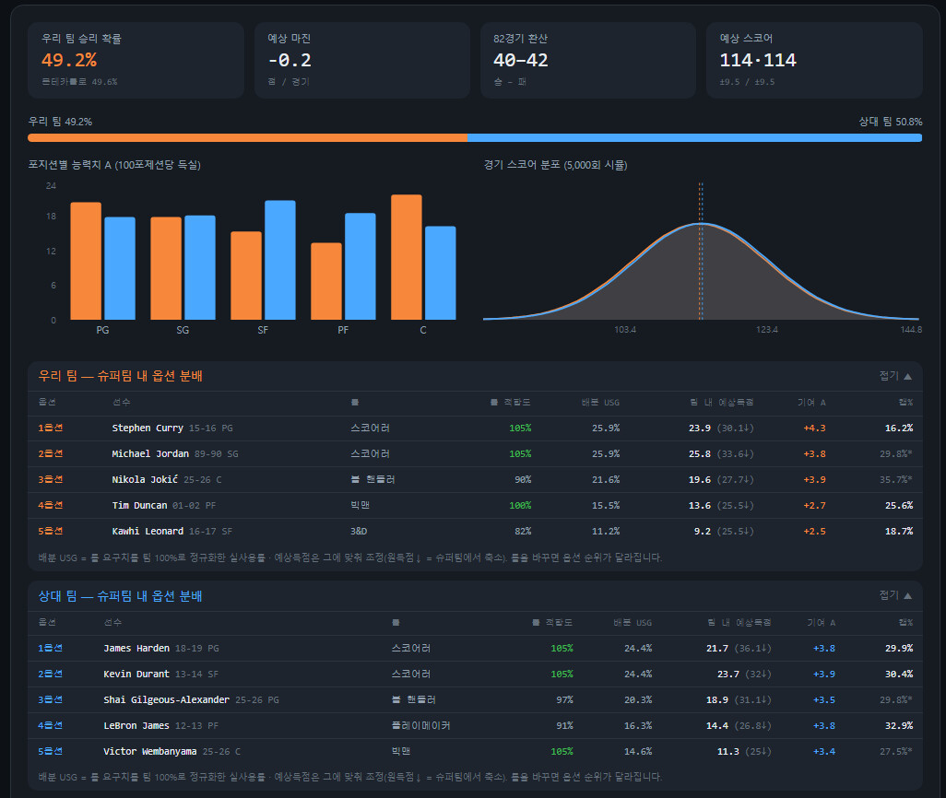The image size is (946, 798).
Task: Click the orange segment of the win probability bar
Action: click(247, 137)
